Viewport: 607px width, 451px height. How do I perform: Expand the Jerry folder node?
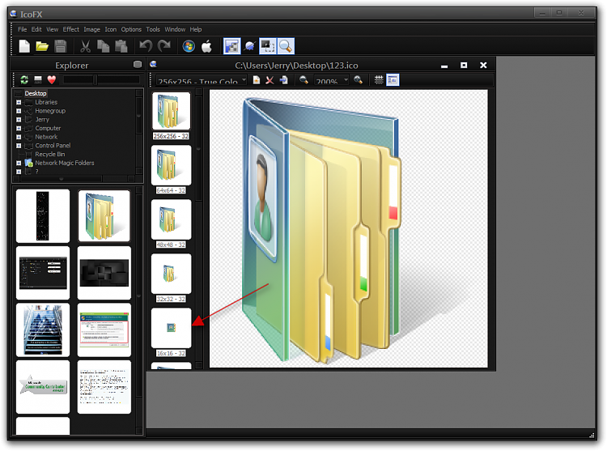coord(19,120)
